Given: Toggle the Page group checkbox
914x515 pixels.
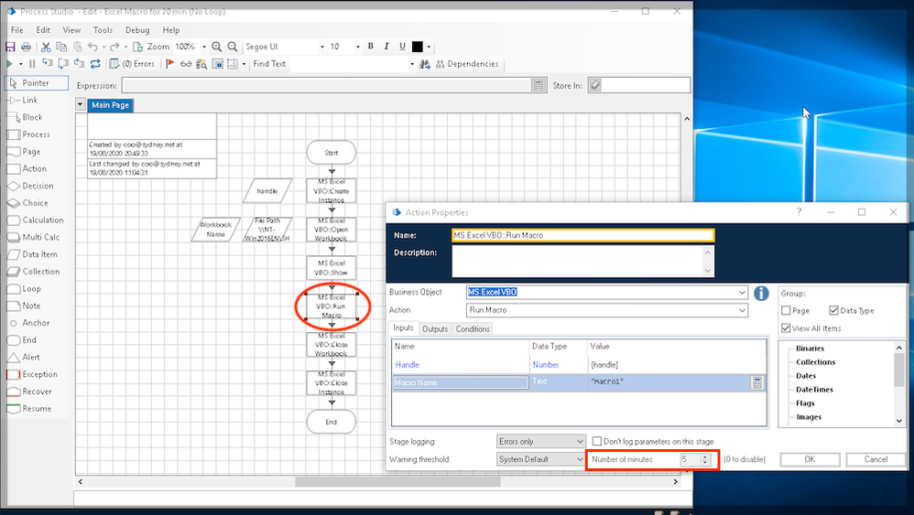Looking at the screenshot, I should tap(786, 311).
